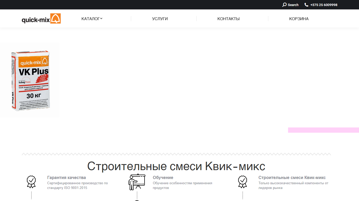Image resolution: width=359 pixels, height=201 pixels.
Task: Open the КОРЗИНА cart page
Action: pyautogui.click(x=299, y=19)
